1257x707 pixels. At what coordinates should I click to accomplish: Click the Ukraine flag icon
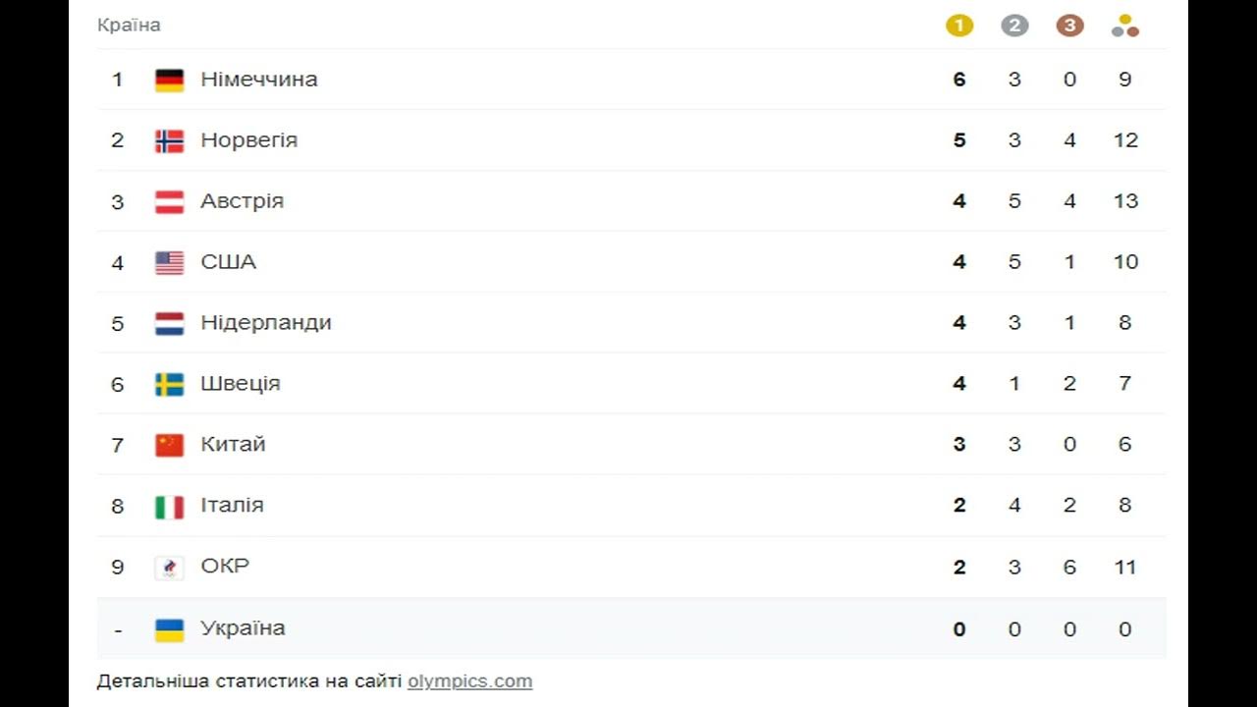(x=170, y=629)
